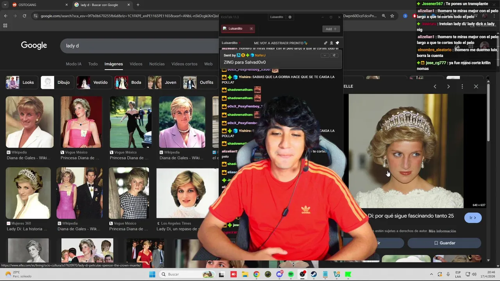Open Vogue México pink dress image
This screenshot has width=500, height=281.
click(x=81, y=122)
